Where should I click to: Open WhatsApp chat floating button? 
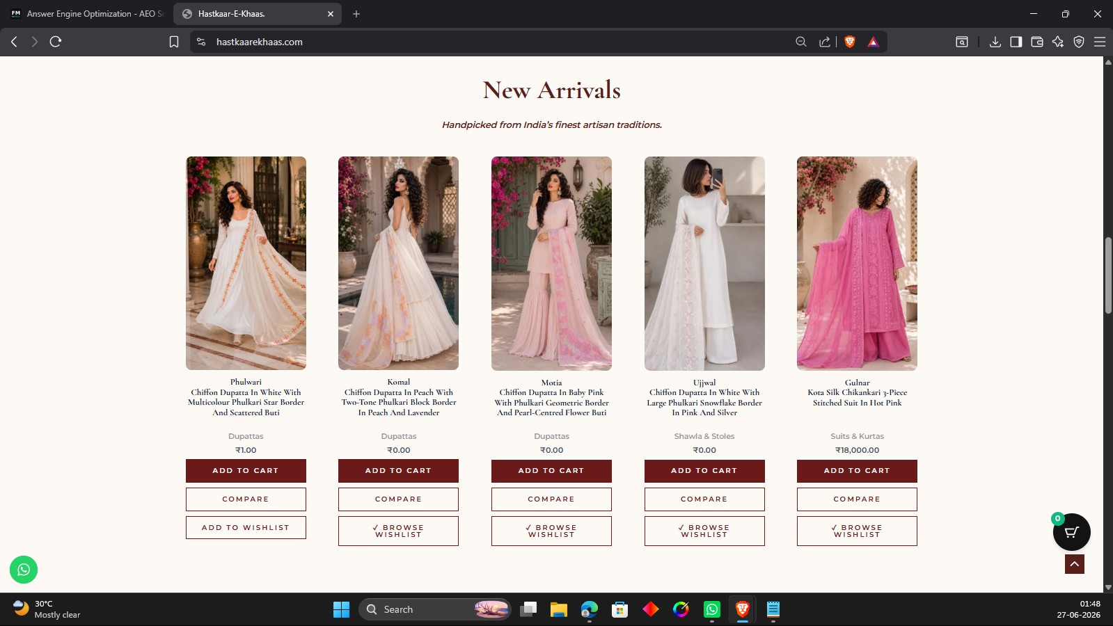(x=24, y=570)
